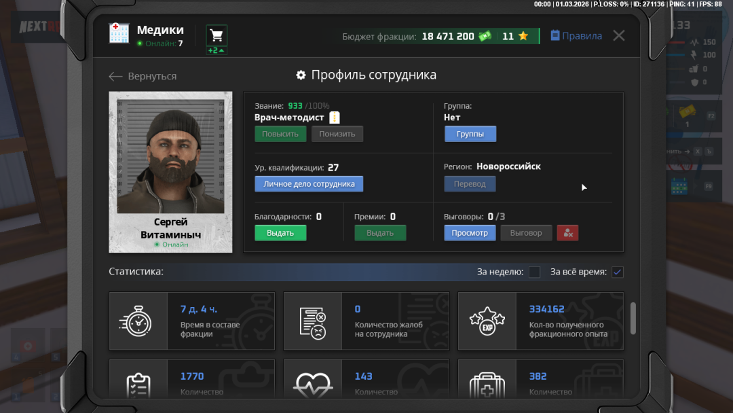
Task: Click the yellow rank info icon
Action: (334, 118)
